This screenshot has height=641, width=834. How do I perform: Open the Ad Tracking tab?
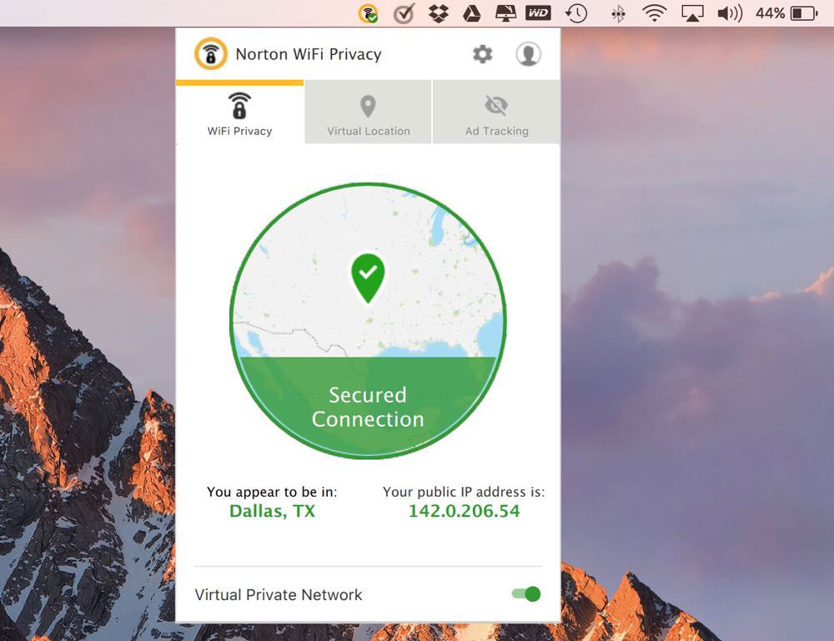[497, 113]
